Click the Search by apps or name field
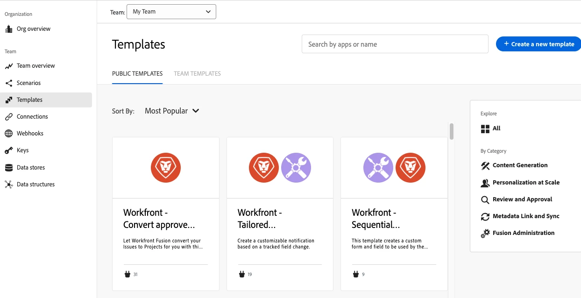581x298 pixels. click(395, 44)
